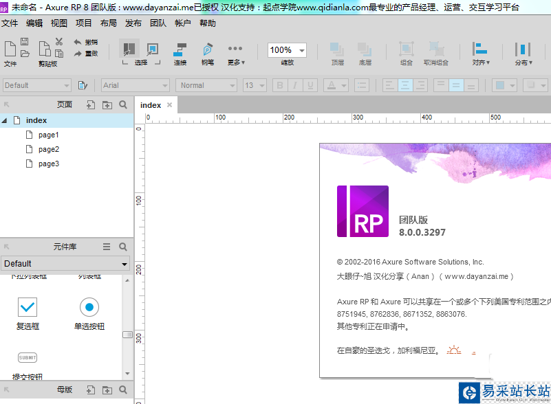
Task: Open the 编辑 menu
Action: click(x=34, y=23)
